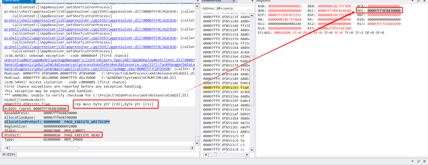Click the DF=0 flag in EFLAGS
This screenshot has width=428, height=165.
(x=369, y=33)
